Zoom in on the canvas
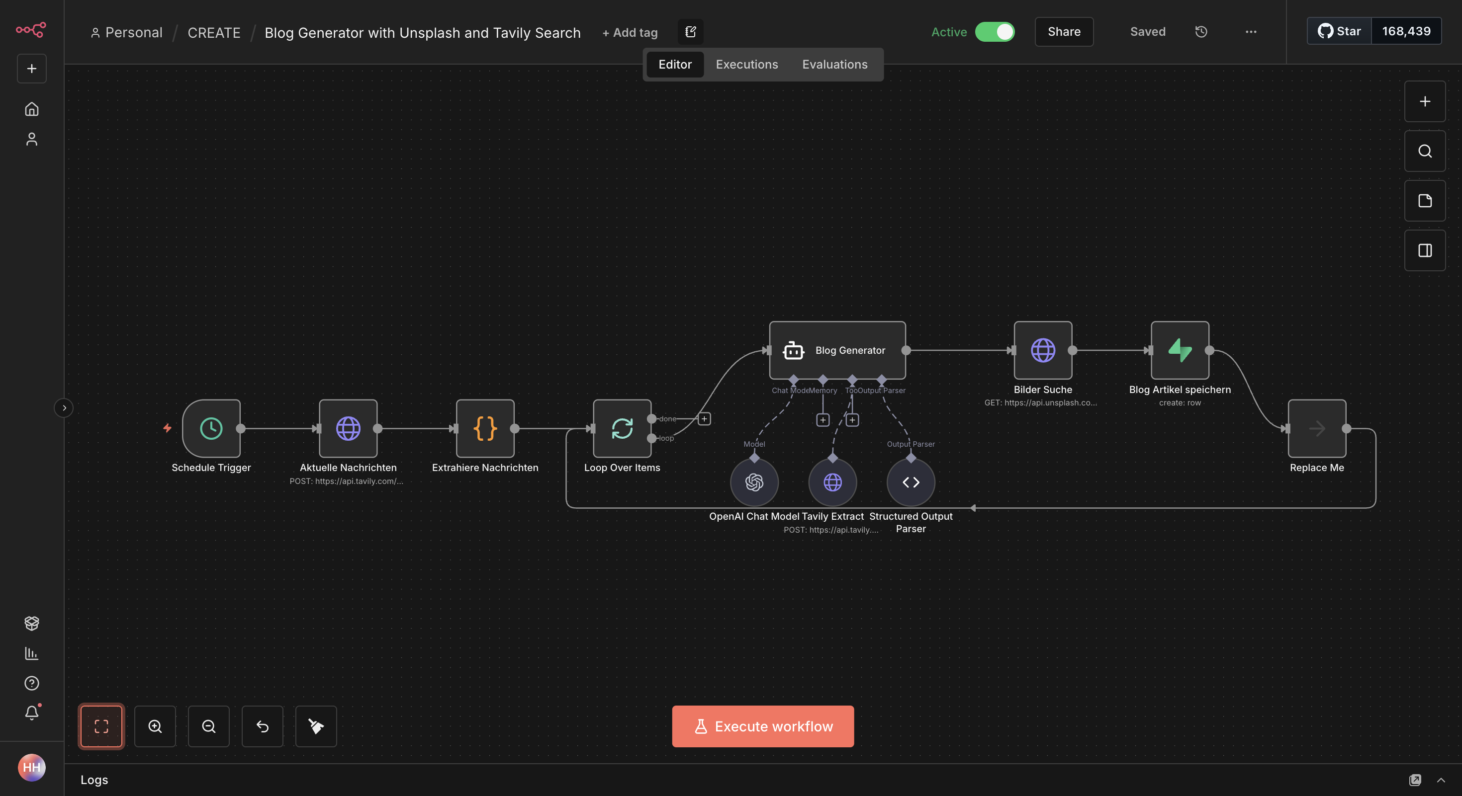Screen dimensions: 1462x796 155,726
